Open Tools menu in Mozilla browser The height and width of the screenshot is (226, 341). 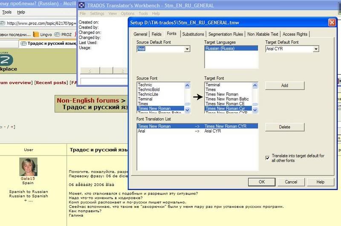[7, 12]
